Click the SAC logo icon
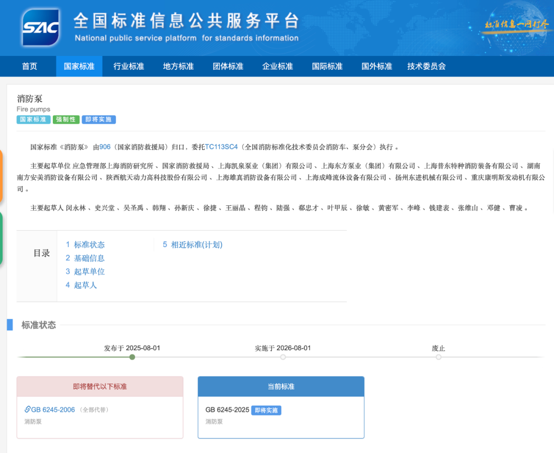Screen dimensions: 554x453 (41, 27)
